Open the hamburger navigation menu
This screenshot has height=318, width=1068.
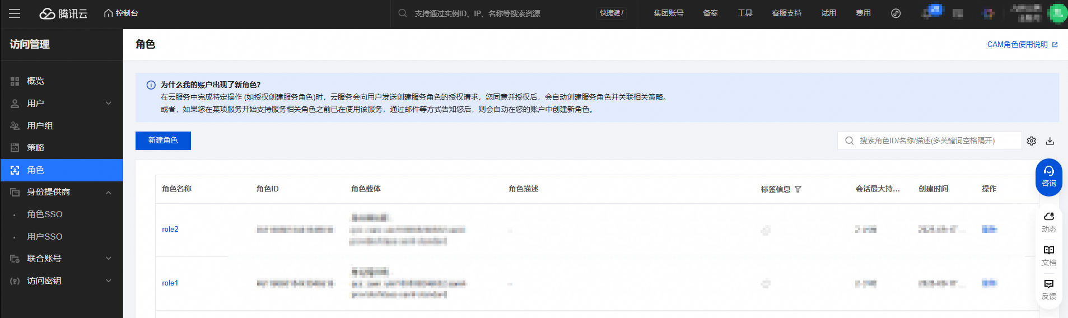[x=15, y=13]
